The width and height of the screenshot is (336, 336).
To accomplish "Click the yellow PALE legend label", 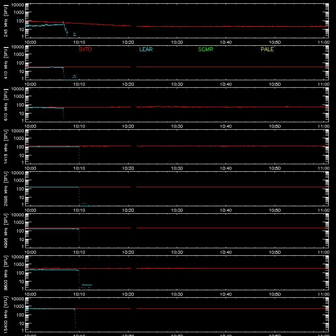I will point(267,49).
